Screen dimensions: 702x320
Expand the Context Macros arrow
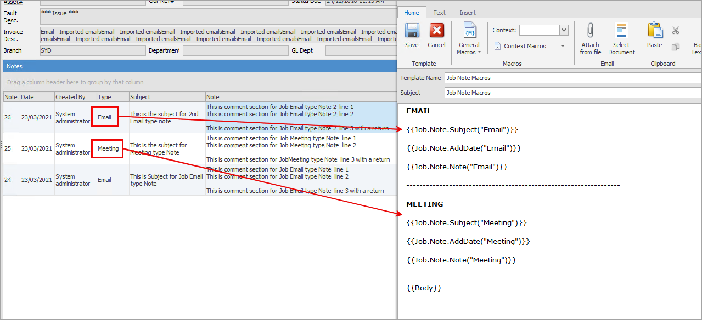pos(563,46)
